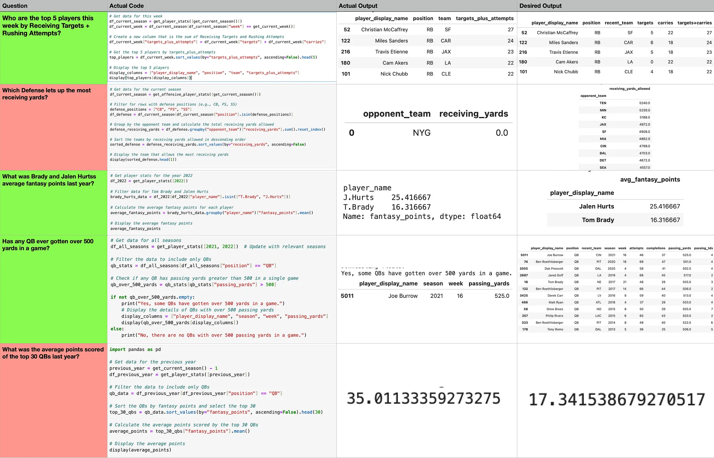Click Matt Ryan row in QB table

[616, 302]
